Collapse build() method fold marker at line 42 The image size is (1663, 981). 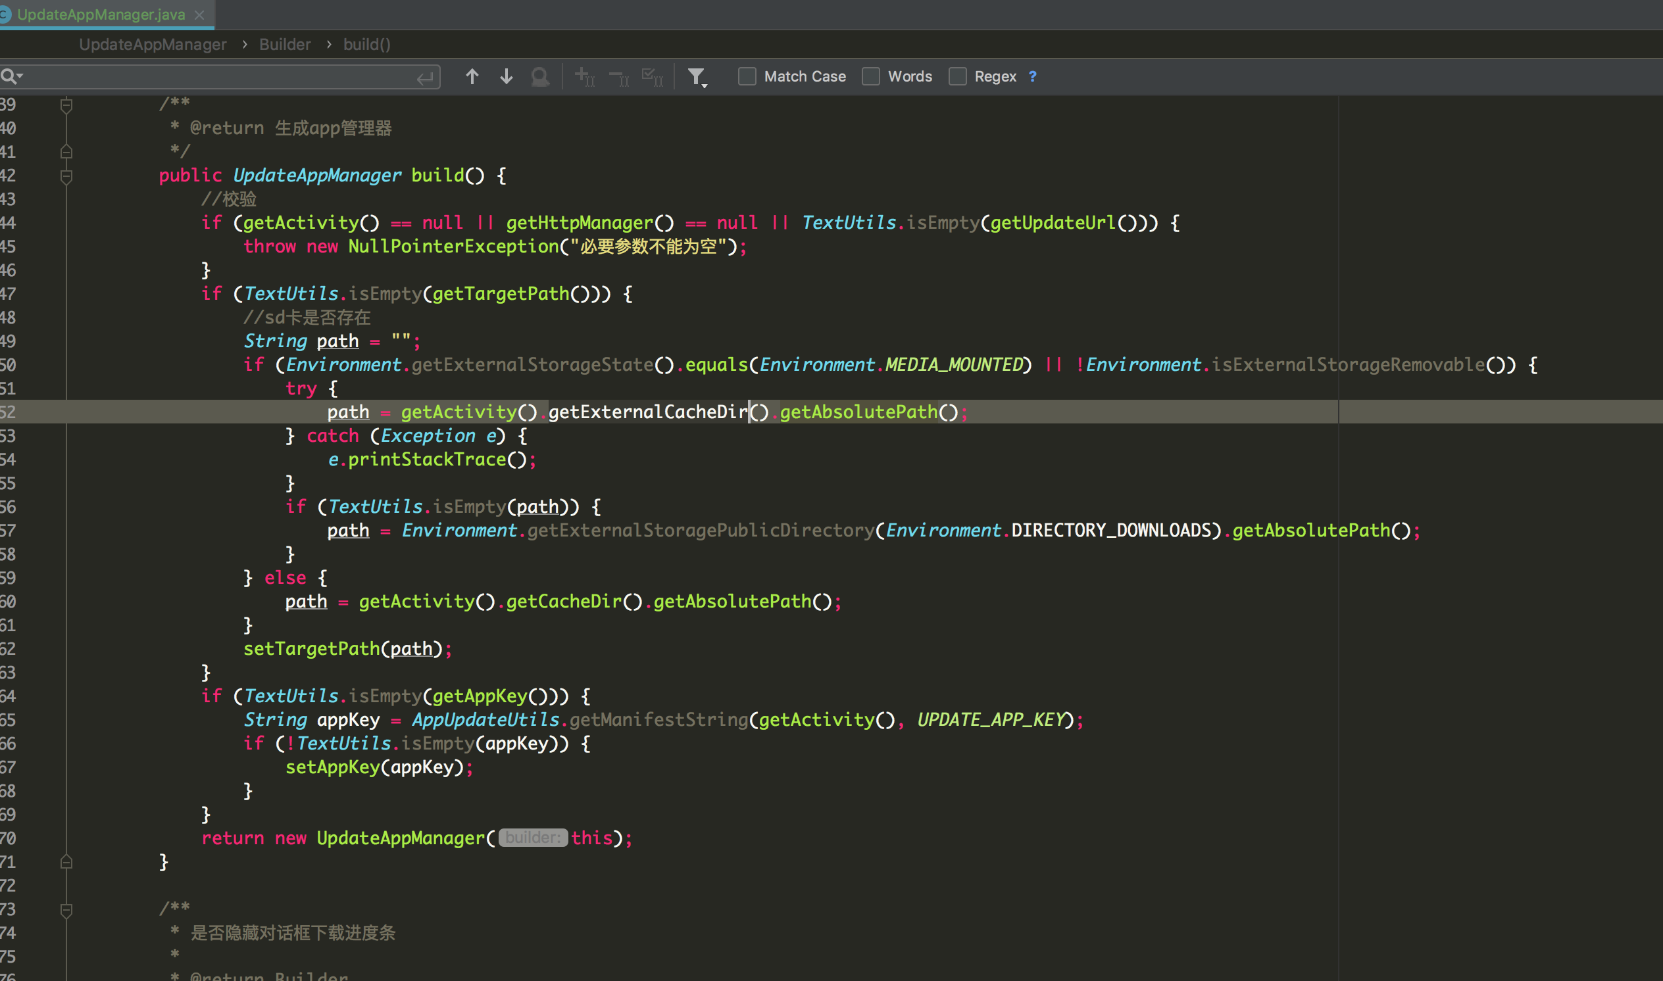[x=66, y=176]
